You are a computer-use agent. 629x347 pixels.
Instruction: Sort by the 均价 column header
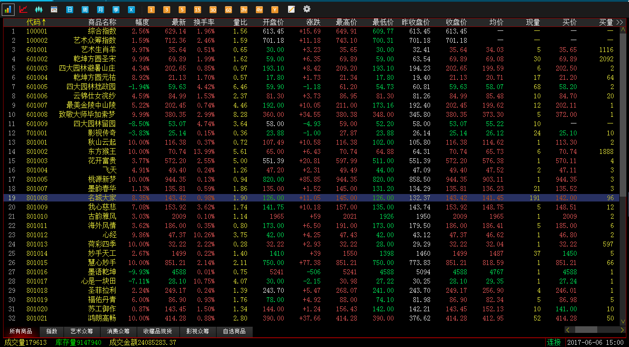pos(496,22)
